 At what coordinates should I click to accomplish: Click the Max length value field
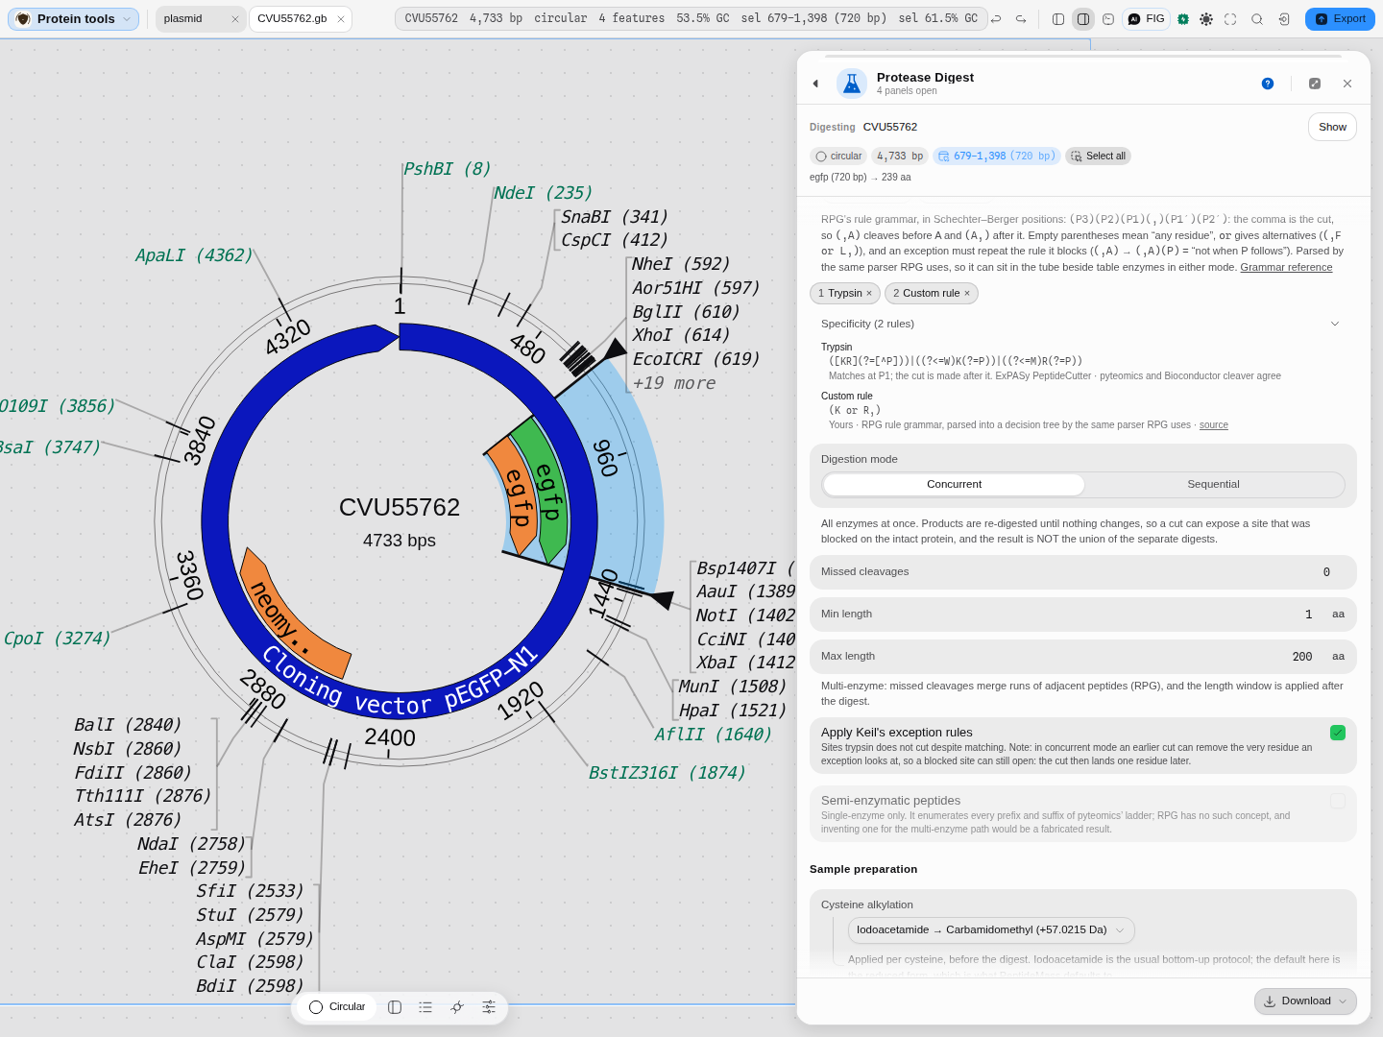click(x=1301, y=657)
